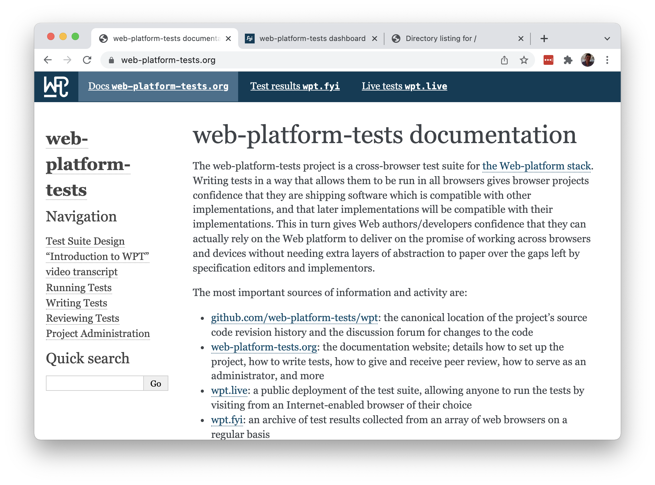This screenshot has width=655, height=485.
Task: Open the profile avatar menu
Action: [x=587, y=60]
